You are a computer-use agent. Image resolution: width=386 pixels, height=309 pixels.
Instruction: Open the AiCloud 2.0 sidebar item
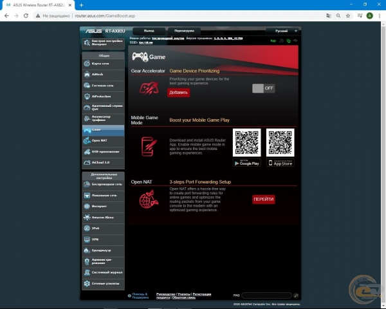[x=103, y=163]
